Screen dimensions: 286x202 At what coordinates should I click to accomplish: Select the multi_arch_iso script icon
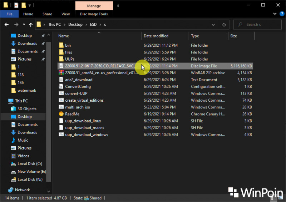click(x=61, y=107)
